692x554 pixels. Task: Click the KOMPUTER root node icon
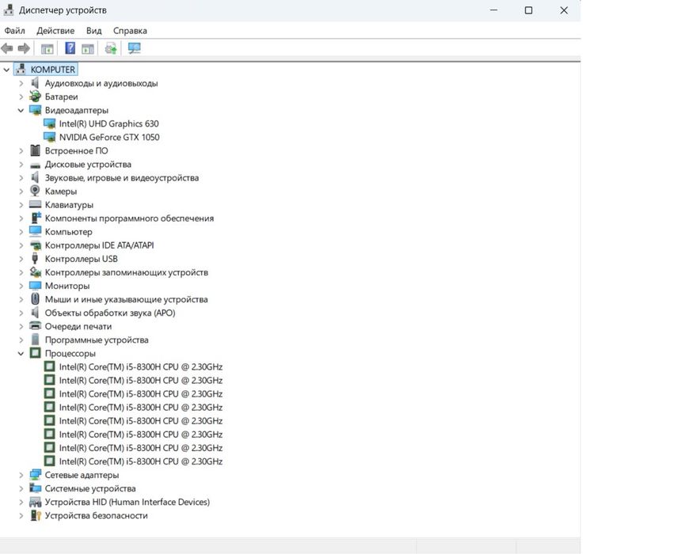point(21,69)
